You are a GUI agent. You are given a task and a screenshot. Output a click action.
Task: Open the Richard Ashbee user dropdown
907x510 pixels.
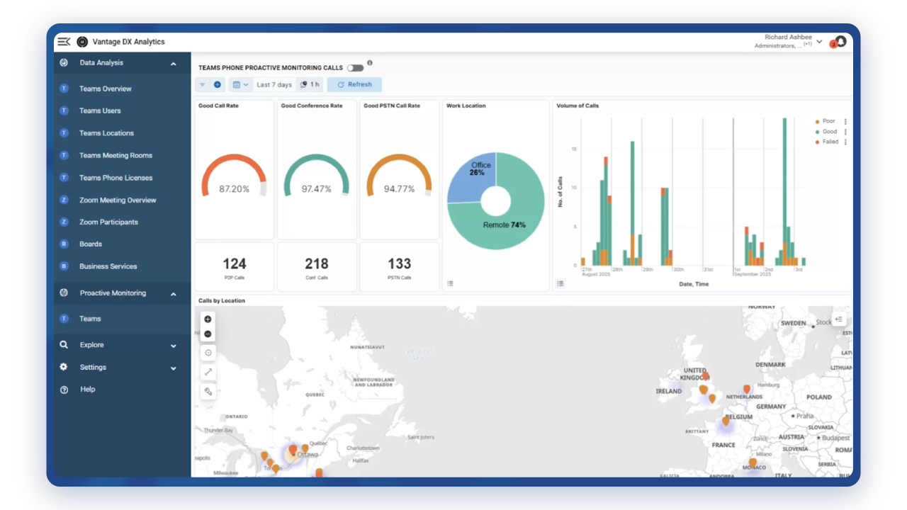point(819,42)
